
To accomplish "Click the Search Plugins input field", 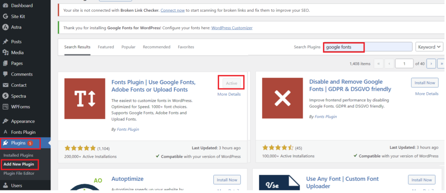I will (x=368, y=47).
